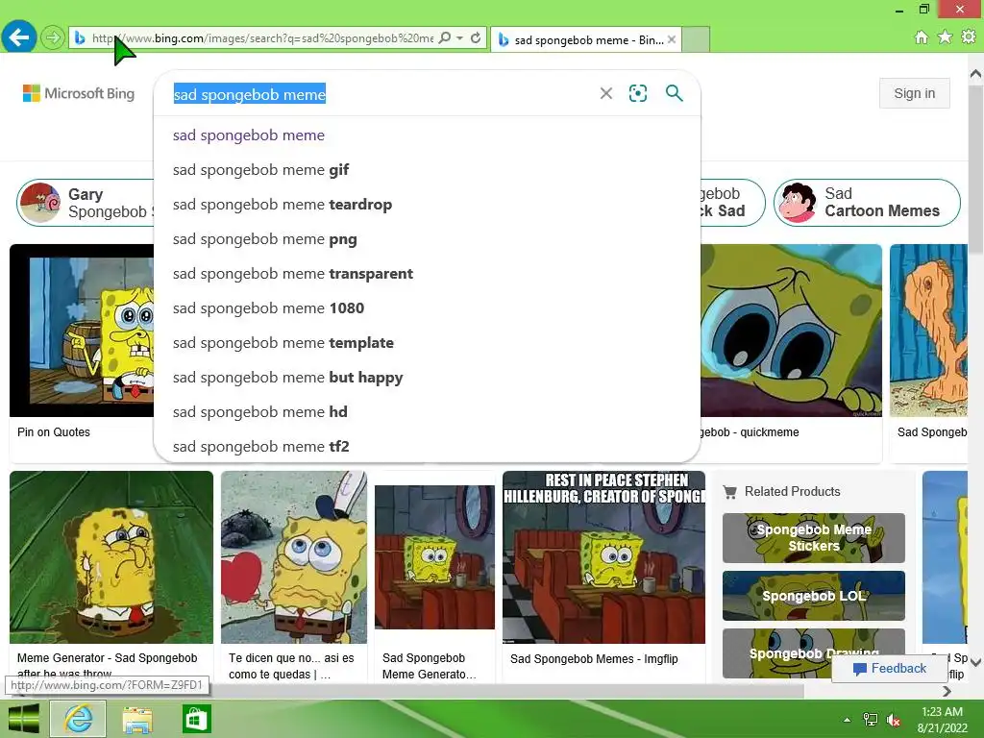Click the horizontal scrollbar right arrow

tap(947, 691)
